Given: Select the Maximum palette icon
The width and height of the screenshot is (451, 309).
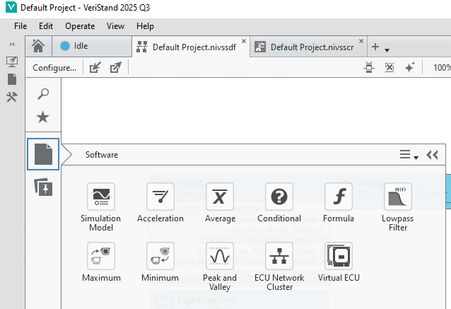Looking at the screenshot, I should coord(100,256).
